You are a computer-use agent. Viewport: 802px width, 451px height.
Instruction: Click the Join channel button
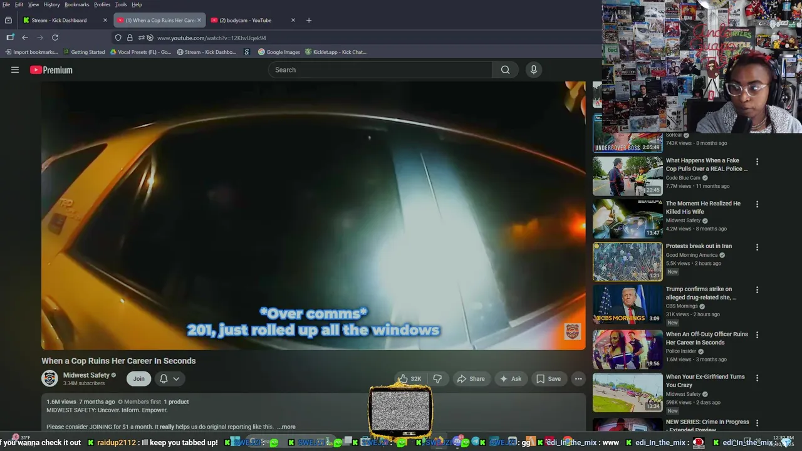[138, 378]
